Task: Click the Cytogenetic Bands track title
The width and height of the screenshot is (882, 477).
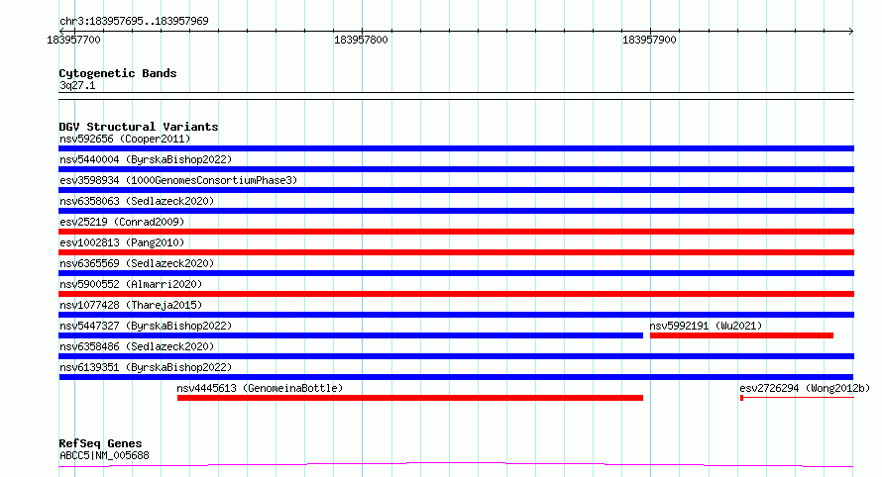Action: point(118,73)
